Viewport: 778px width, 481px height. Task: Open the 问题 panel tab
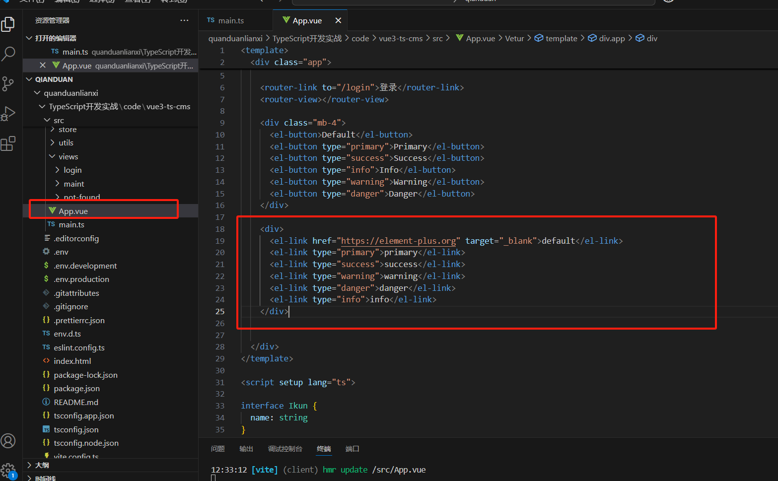coord(217,449)
